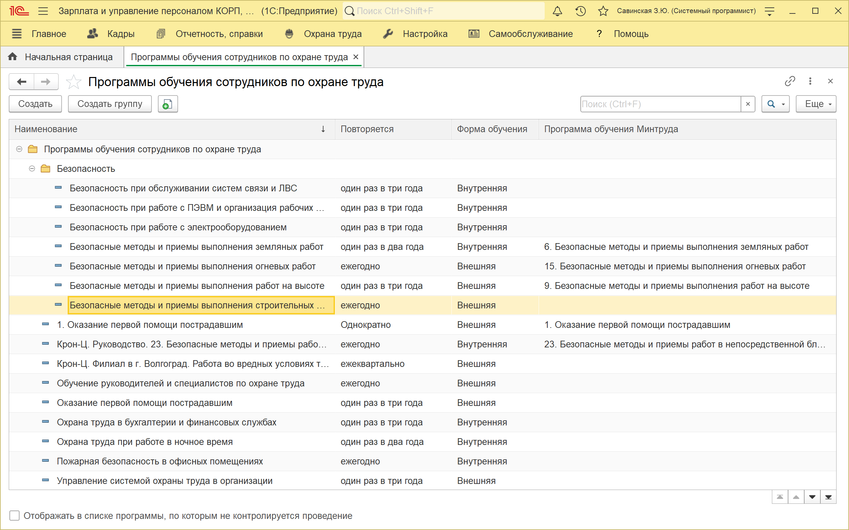Click the Создать группу button

(x=109, y=104)
